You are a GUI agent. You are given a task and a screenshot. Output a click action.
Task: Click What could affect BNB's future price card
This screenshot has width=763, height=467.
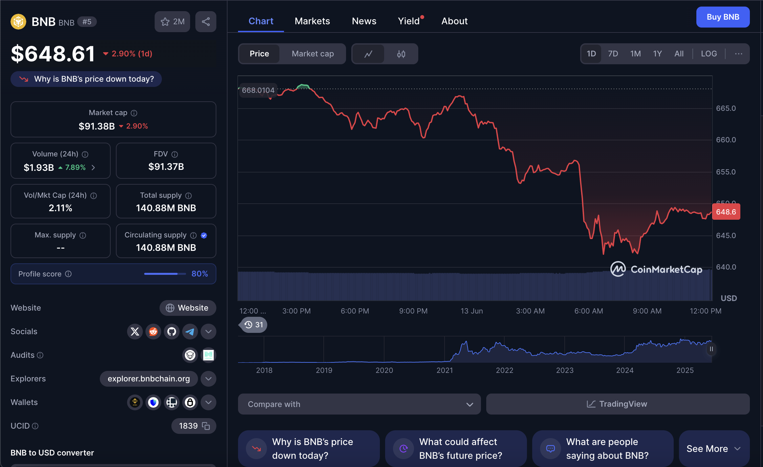(456, 449)
